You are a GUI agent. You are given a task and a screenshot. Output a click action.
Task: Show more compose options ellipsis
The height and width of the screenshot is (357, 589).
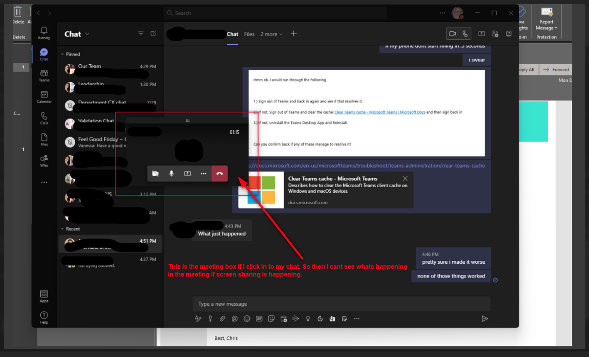[x=357, y=319]
